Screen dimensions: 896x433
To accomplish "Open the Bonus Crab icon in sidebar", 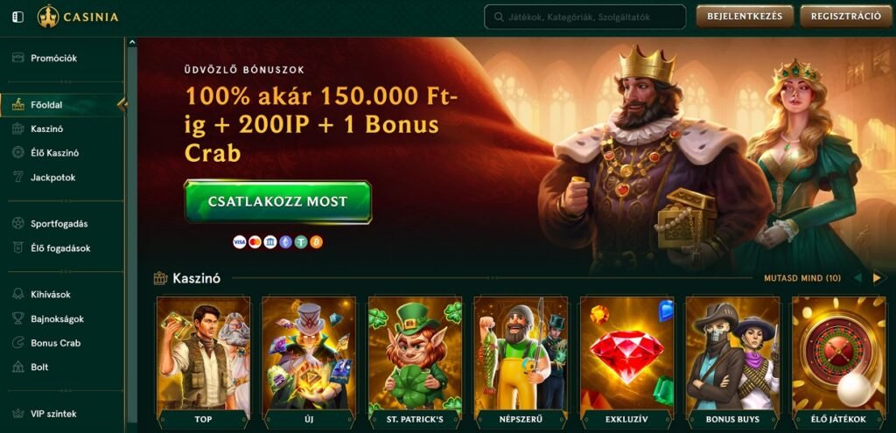I will tap(18, 343).
